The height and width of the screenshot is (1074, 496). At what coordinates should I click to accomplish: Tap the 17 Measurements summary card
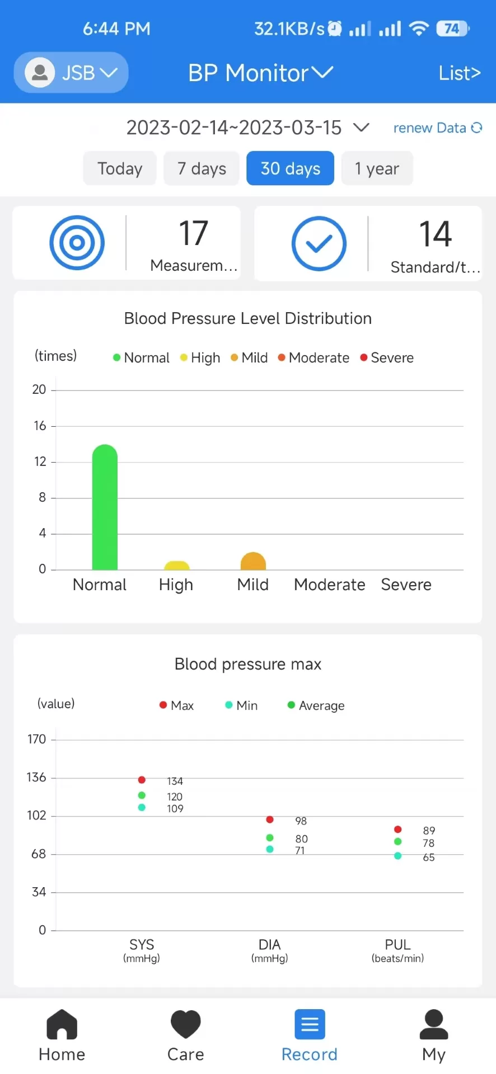(x=127, y=243)
